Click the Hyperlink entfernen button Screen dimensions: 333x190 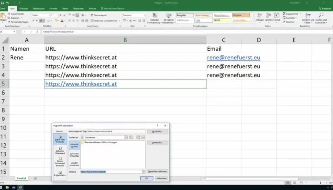click(x=157, y=171)
